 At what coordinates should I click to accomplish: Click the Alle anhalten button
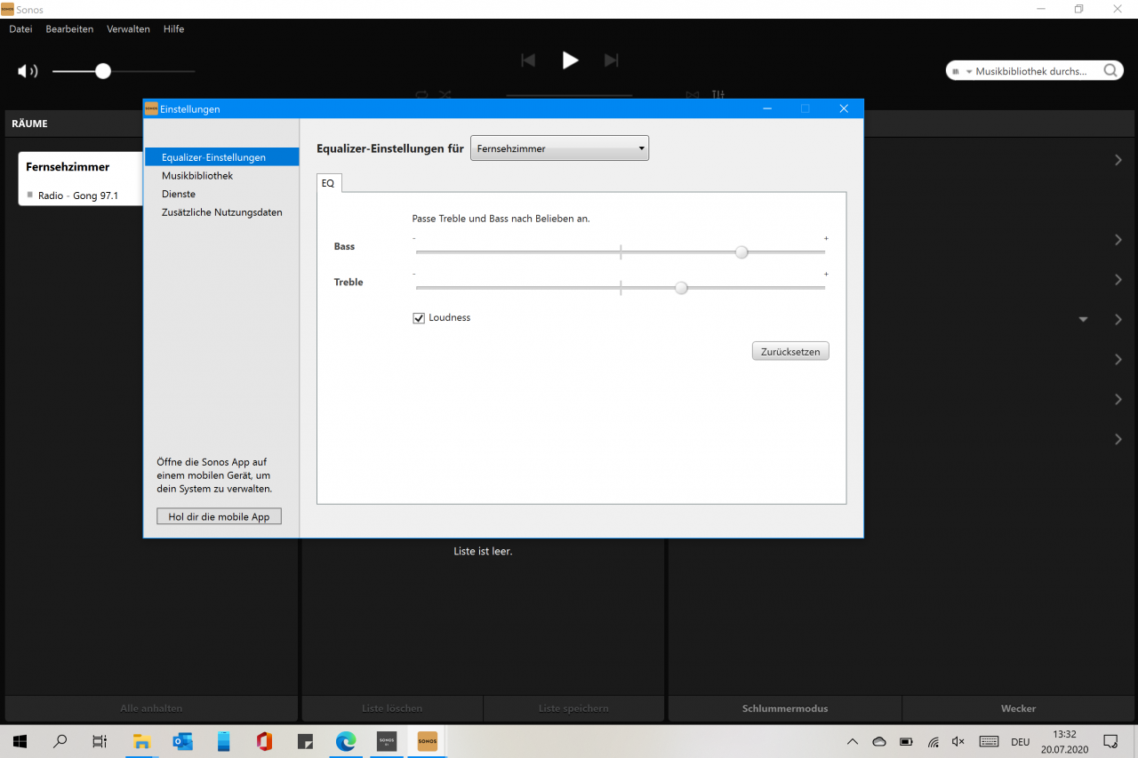pyautogui.click(x=151, y=708)
